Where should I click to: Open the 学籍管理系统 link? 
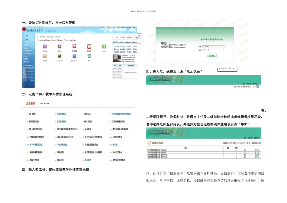(x=62, y=145)
